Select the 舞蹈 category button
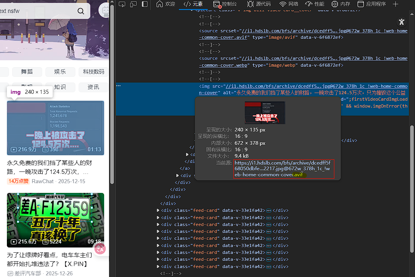 click(x=27, y=72)
